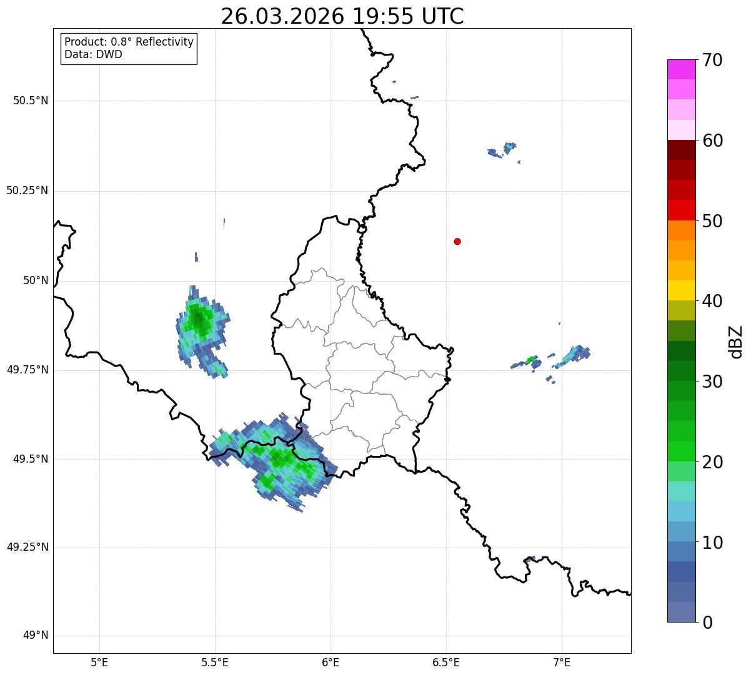Click the dark maroon segment below 60
Screen dimensions: 751x675
tap(681, 150)
